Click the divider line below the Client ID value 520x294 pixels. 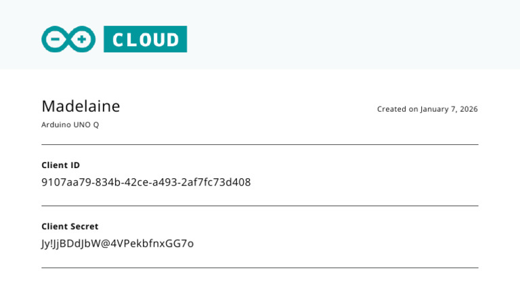click(x=260, y=206)
